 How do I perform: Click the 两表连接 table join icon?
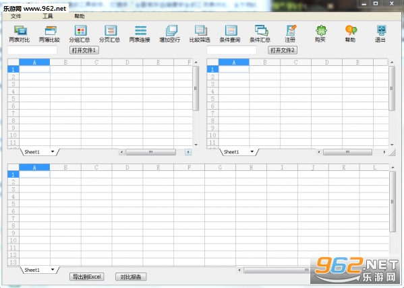tap(140, 34)
